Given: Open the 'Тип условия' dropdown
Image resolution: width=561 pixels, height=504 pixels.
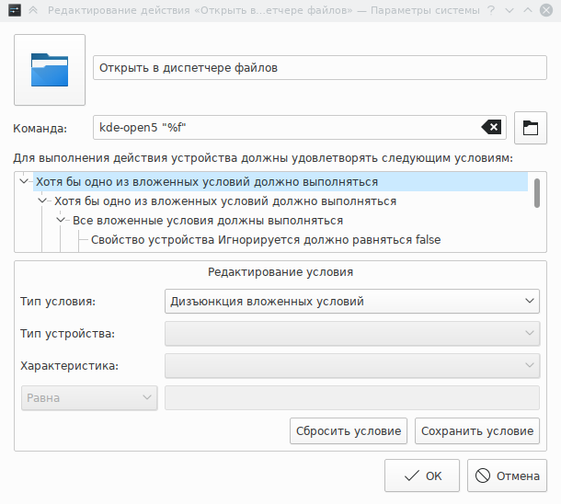Looking at the screenshot, I should (351, 301).
